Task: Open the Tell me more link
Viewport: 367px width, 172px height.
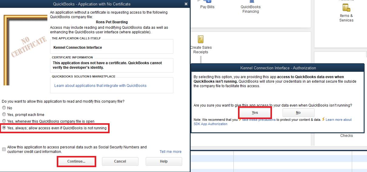Action: 171,152
